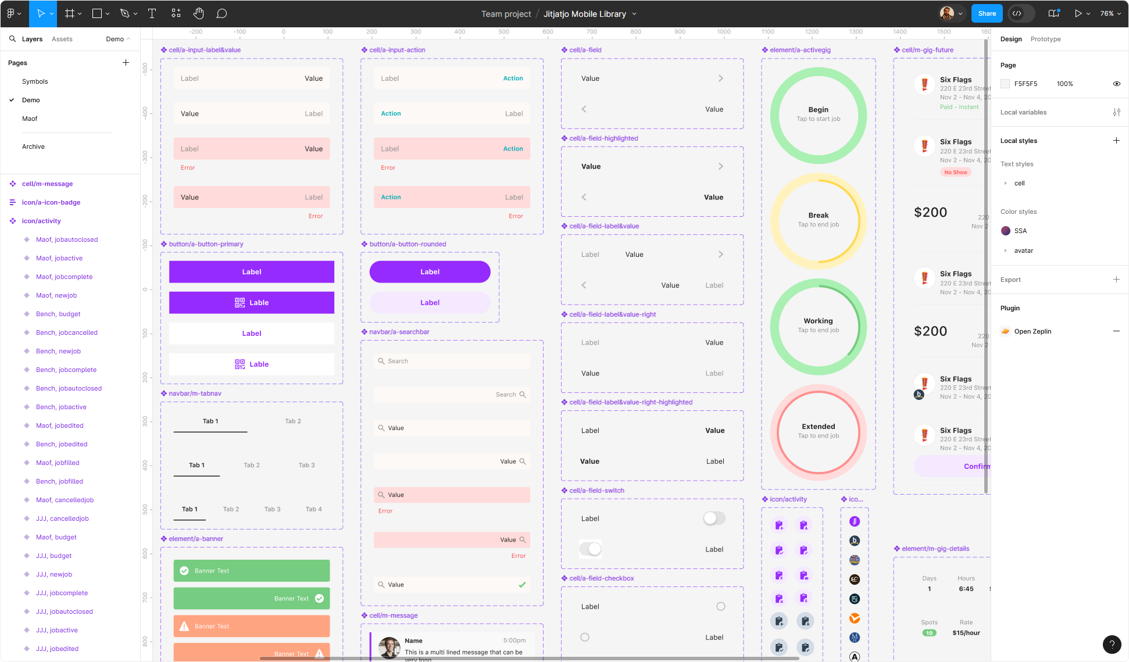Click the Present play button
The image size is (1129, 662).
(x=1078, y=13)
